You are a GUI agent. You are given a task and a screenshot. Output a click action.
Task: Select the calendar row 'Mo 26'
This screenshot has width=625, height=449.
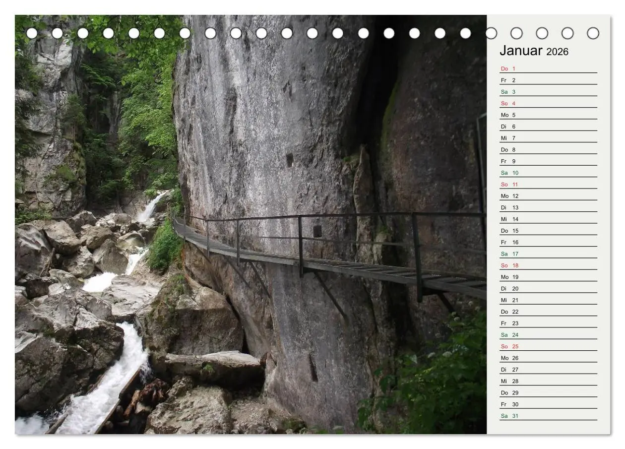[548, 358]
